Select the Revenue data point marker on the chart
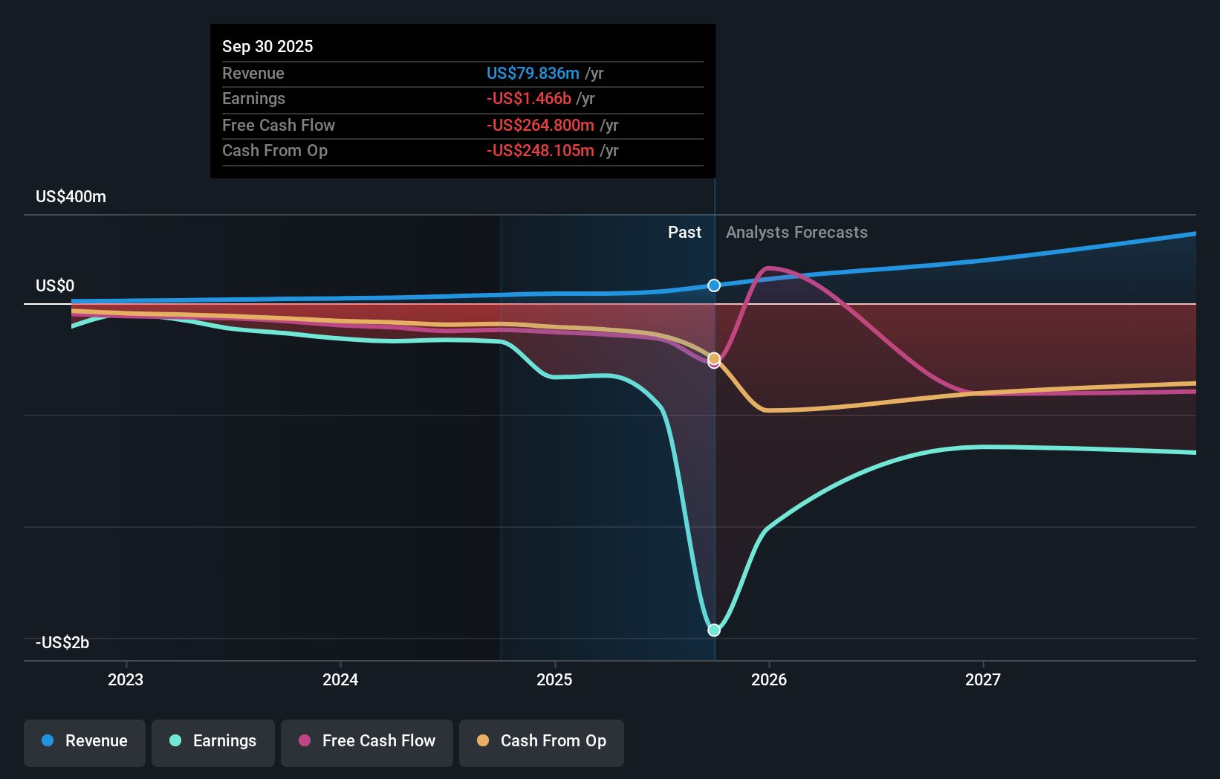Screen dimensions: 1220x779 (713, 285)
